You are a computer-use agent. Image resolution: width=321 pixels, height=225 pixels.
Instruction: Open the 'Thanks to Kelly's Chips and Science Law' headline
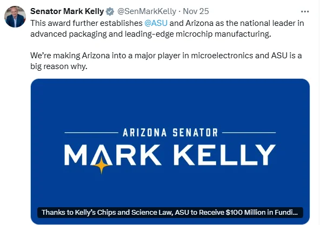[170, 213]
